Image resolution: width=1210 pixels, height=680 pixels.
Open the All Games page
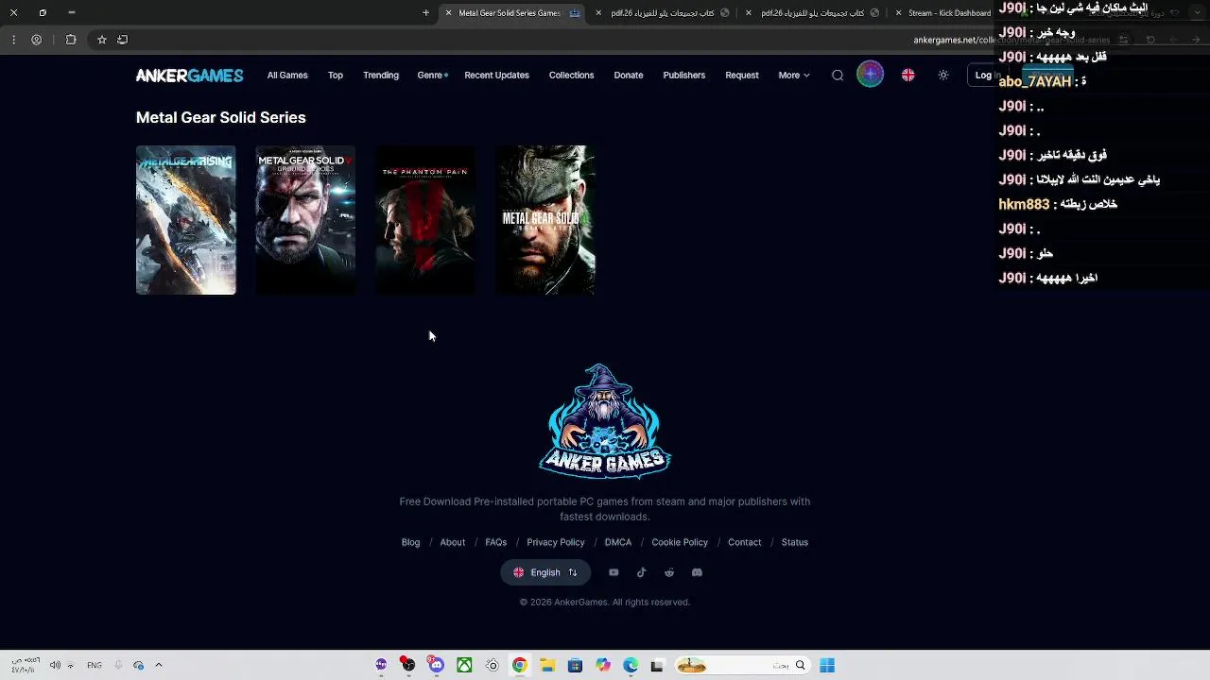pos(287,76)
